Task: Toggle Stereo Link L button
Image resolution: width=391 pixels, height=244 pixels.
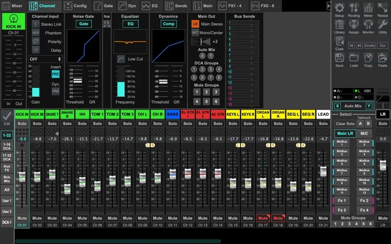Action: (36, 24)
